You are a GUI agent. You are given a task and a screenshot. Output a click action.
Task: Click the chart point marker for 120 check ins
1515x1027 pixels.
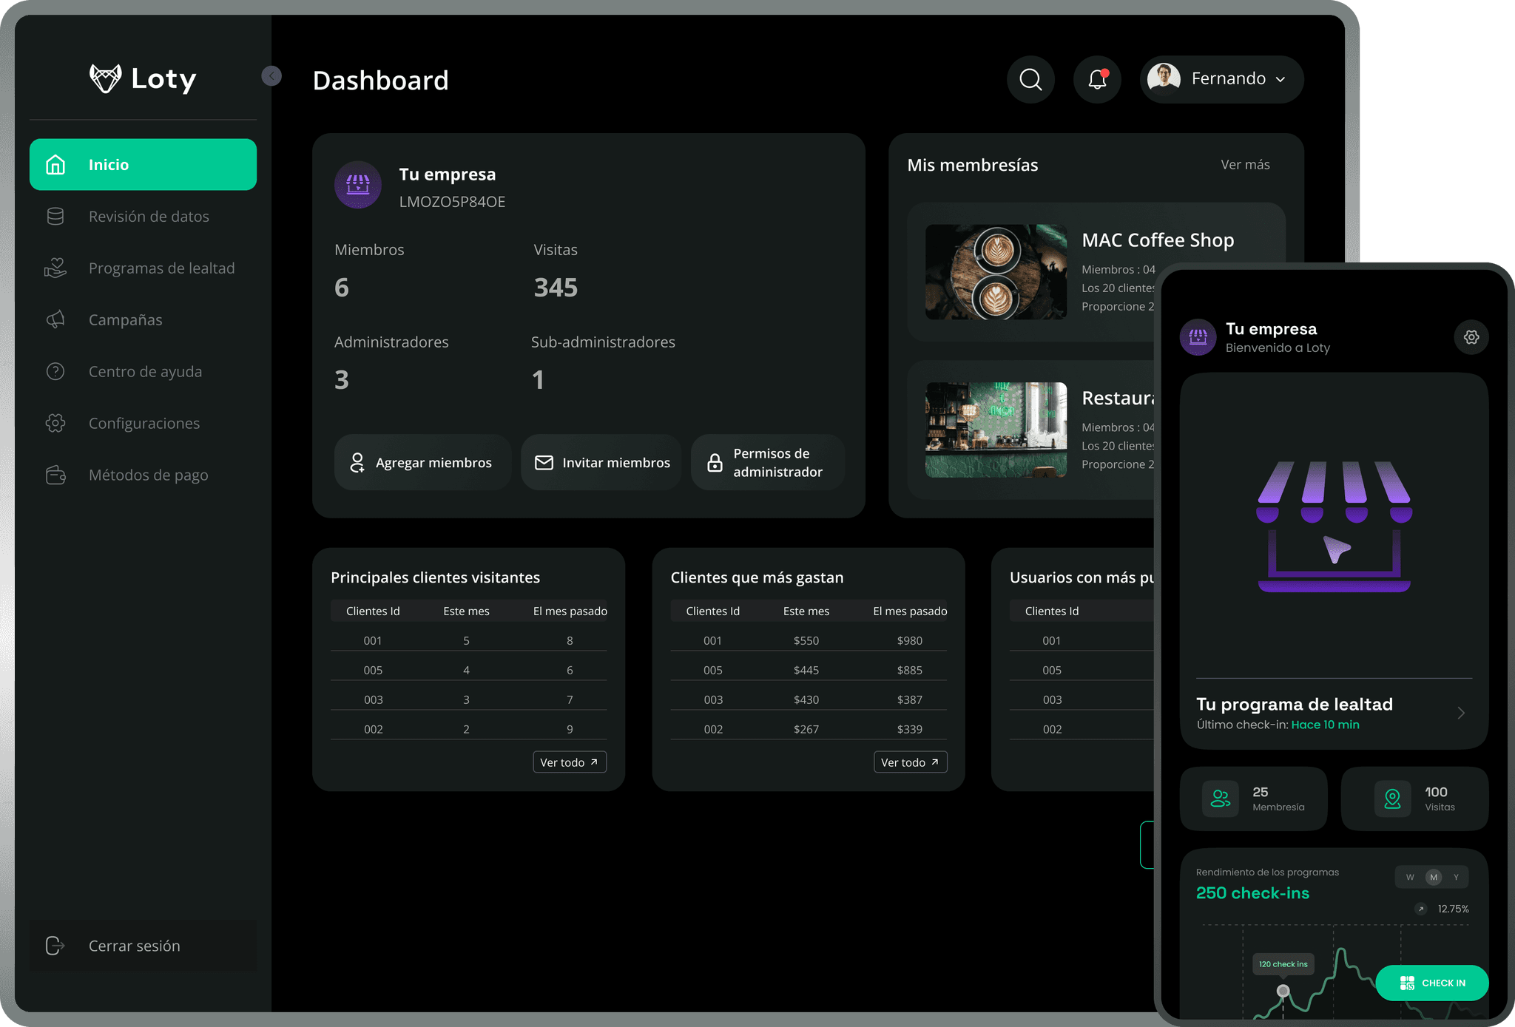pos(1283,991)
